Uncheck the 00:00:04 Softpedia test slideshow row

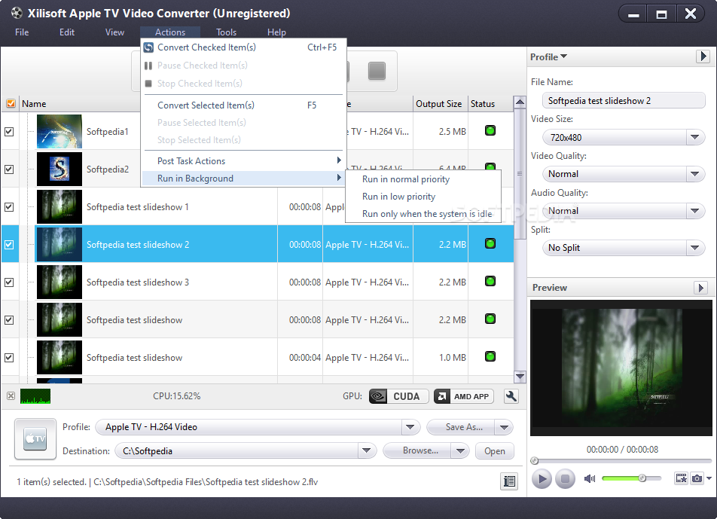coord(9,358)
